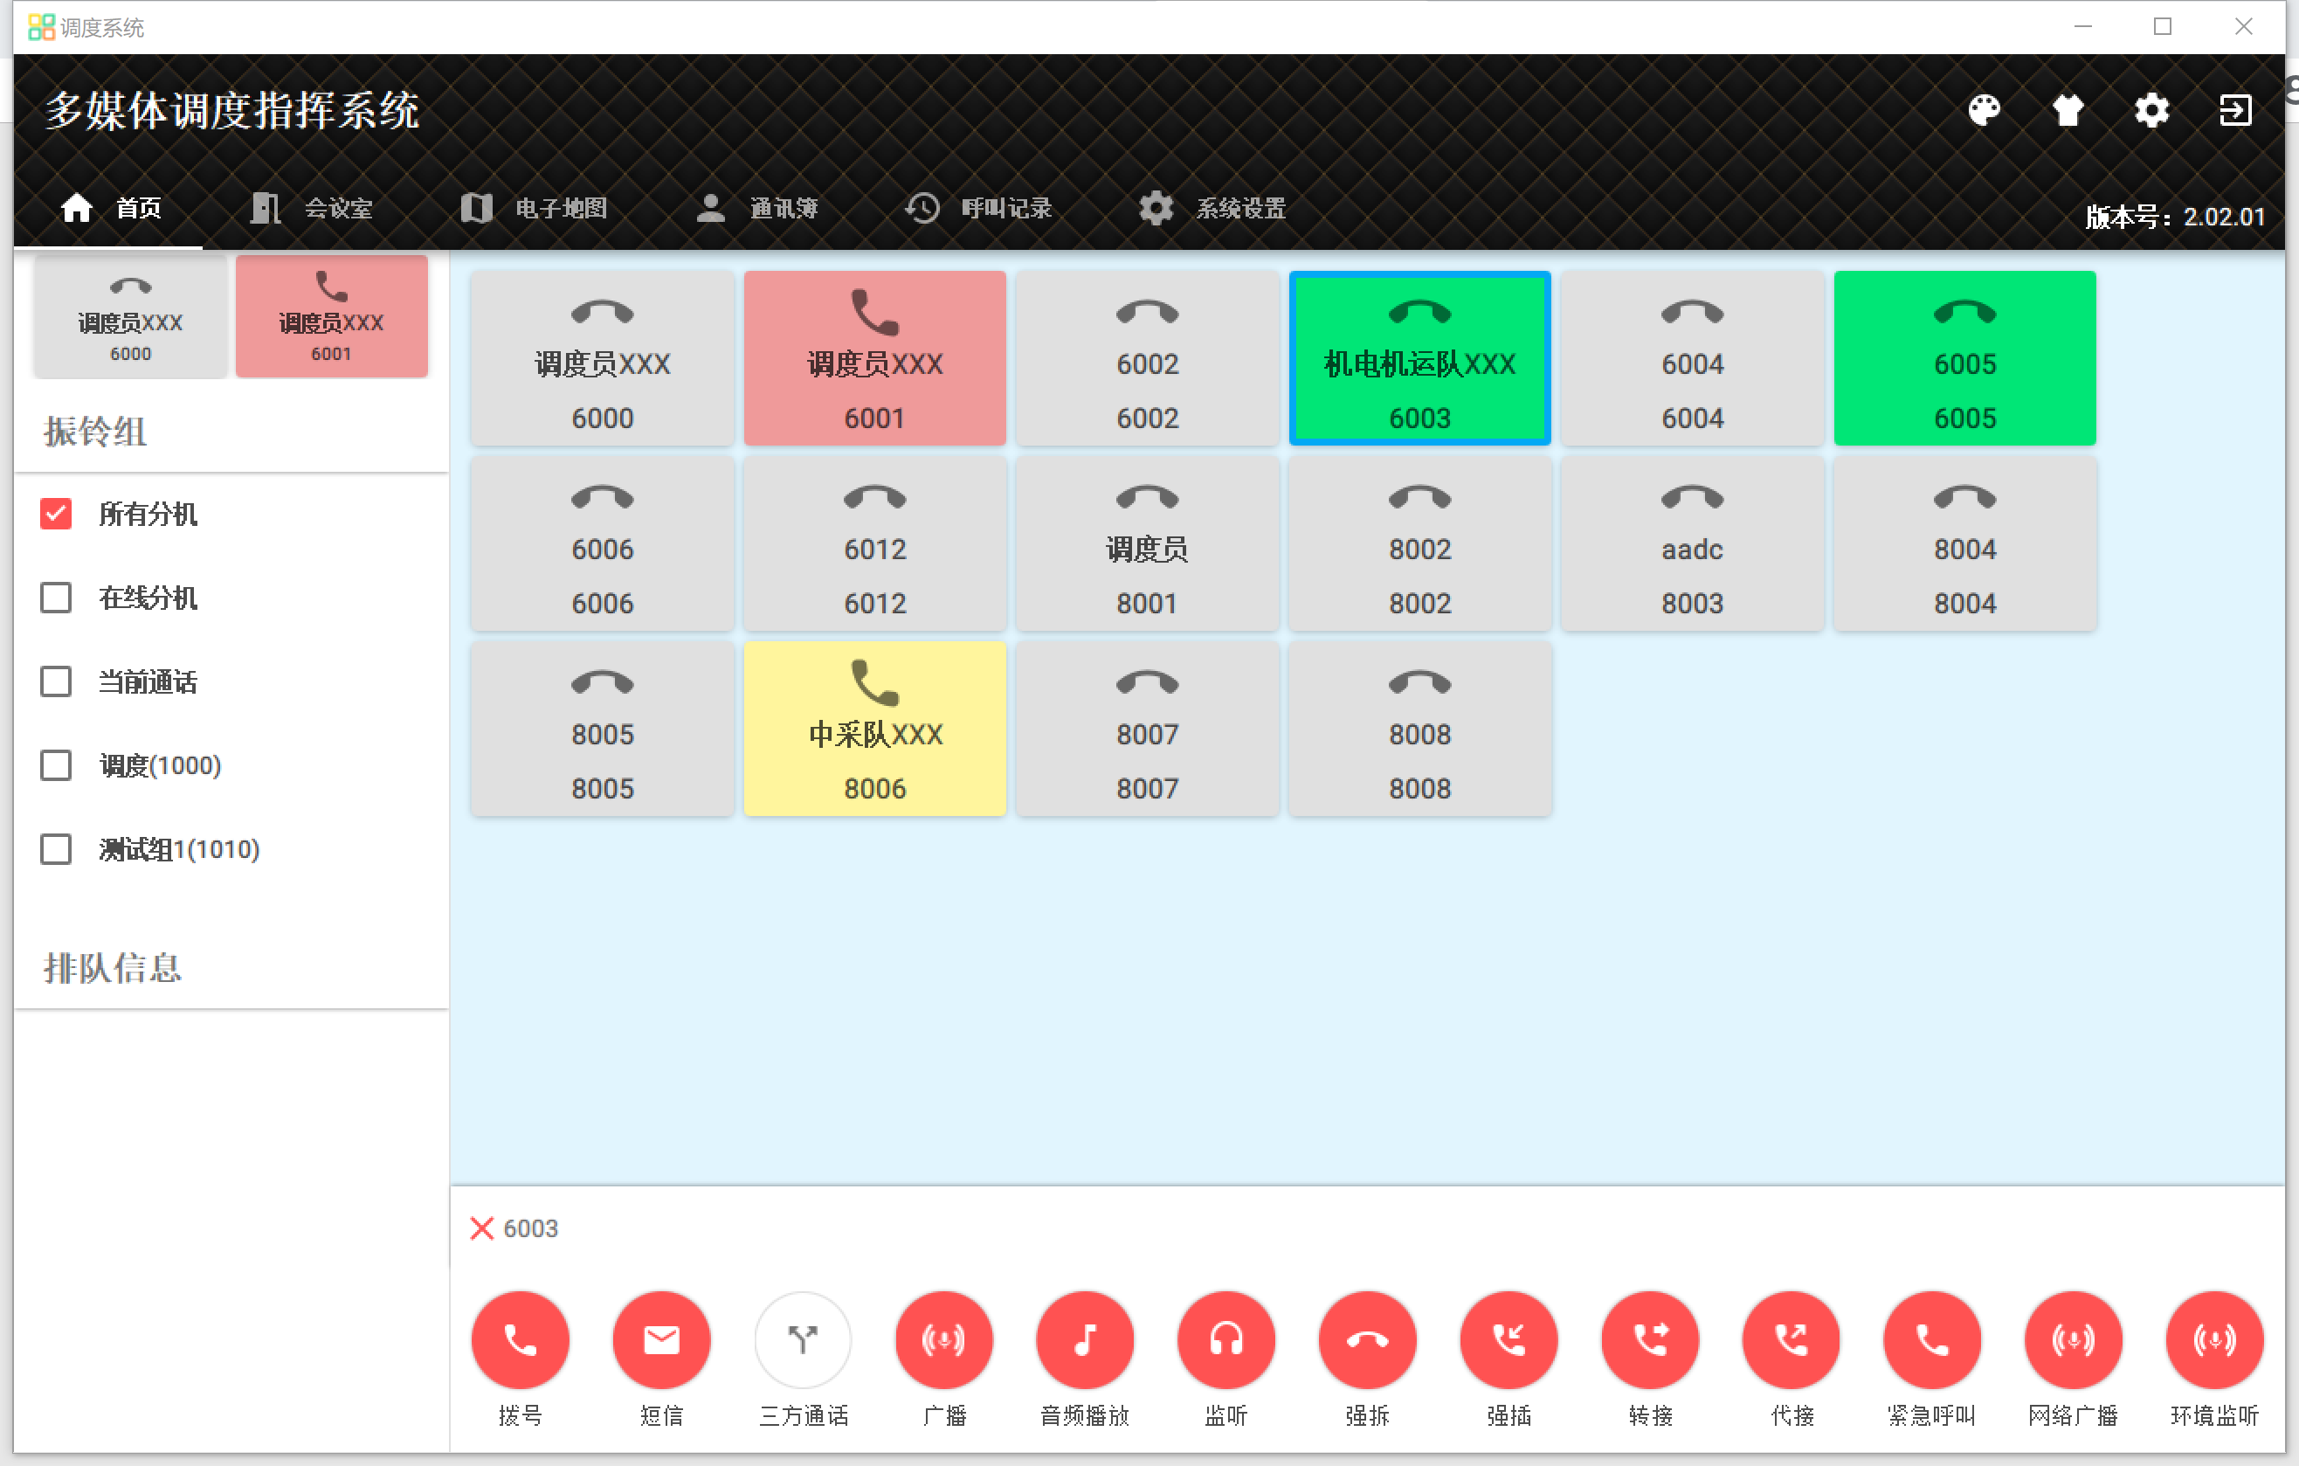This screenshot has height=1466, width=2299.
Task: Activate 监听 monitoring headphone icon
Action: 1225,1339
